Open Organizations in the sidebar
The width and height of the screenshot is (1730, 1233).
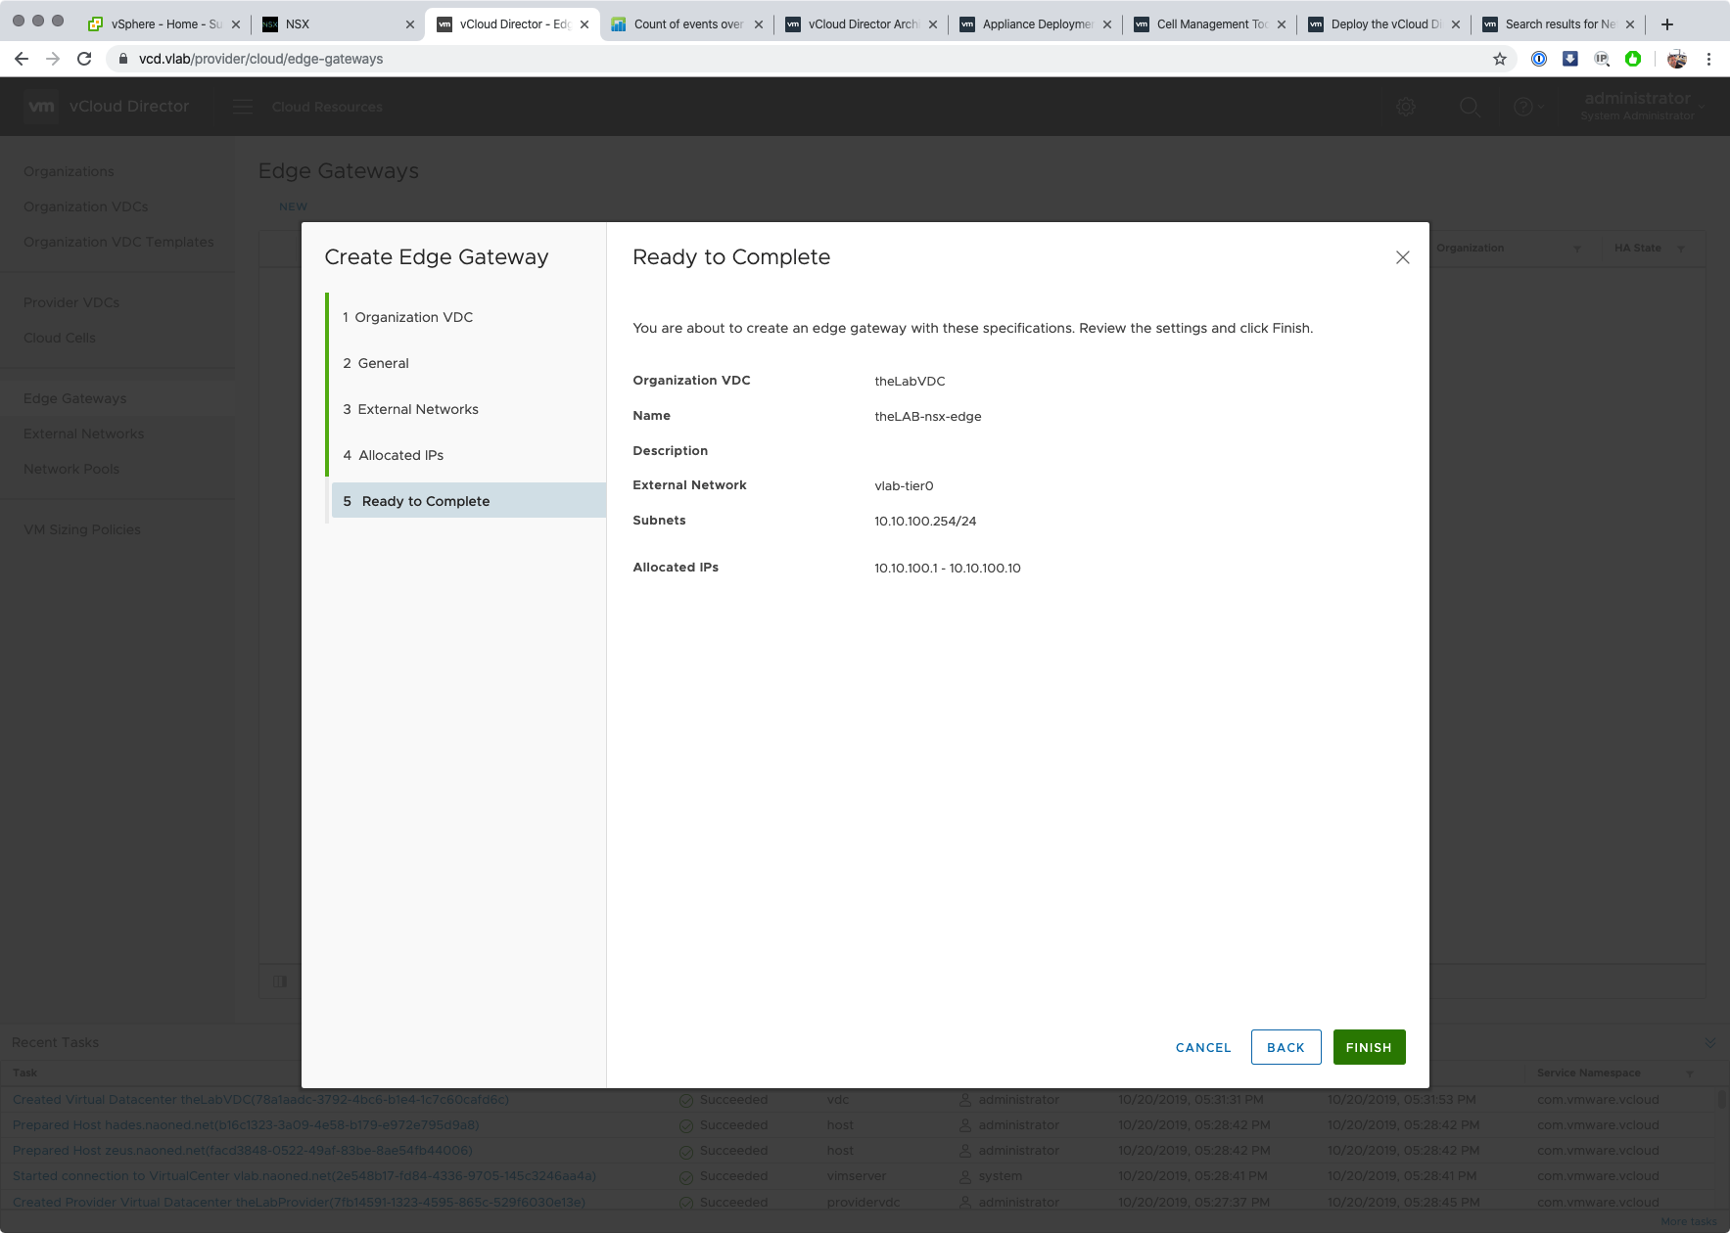pyautogui.click(x=69, y=171)
